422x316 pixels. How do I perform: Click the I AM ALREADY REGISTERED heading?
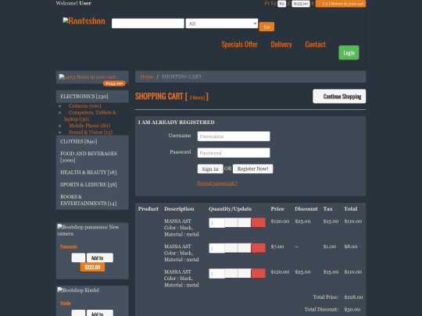coord(177,122)
